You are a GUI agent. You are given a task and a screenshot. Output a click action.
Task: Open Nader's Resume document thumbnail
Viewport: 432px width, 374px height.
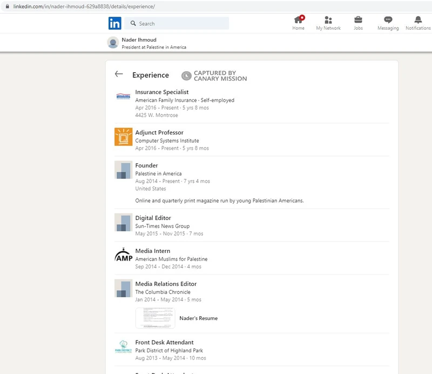155,318
